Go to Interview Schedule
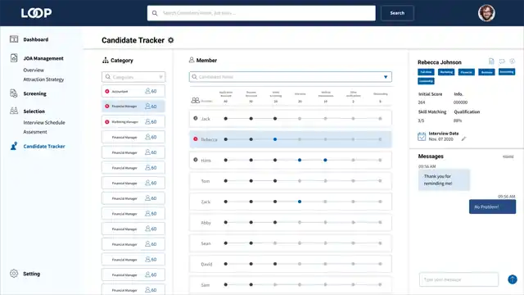 click(44, 122)
